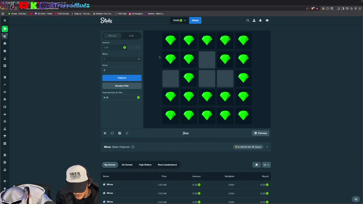Open the browser main menu hamburger

(x=360, y=8)
